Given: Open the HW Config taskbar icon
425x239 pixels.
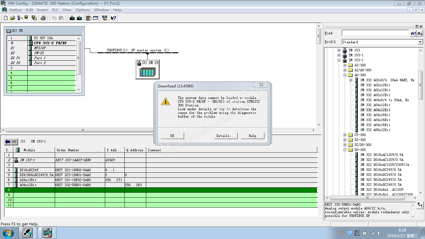Looking at the screenshot, I should [x=47, y=233].
